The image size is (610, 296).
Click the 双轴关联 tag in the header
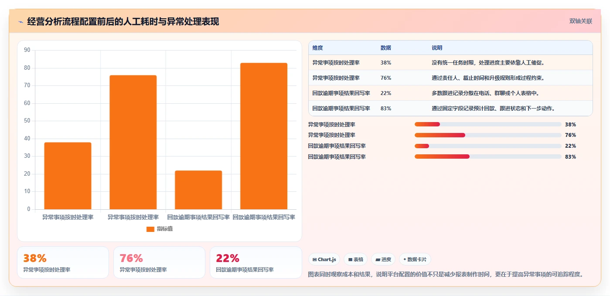pos(580,21)
